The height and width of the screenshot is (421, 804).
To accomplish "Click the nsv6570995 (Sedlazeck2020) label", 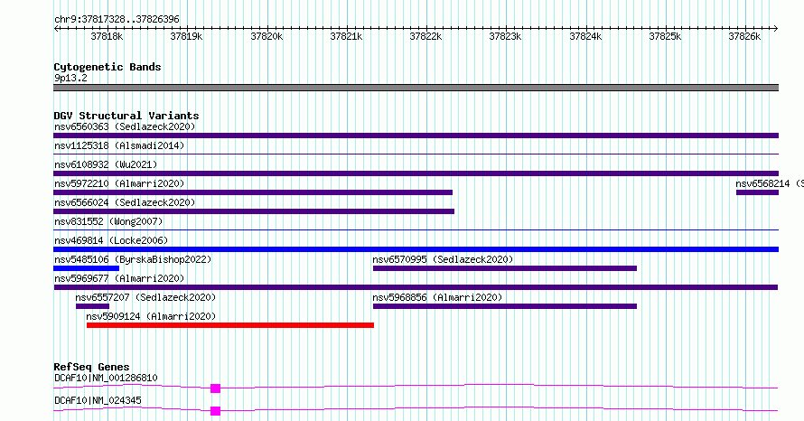I will 443,259.
